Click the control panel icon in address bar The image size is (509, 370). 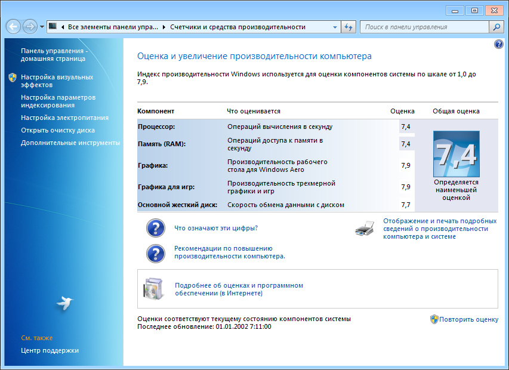[x=53, y=27]
